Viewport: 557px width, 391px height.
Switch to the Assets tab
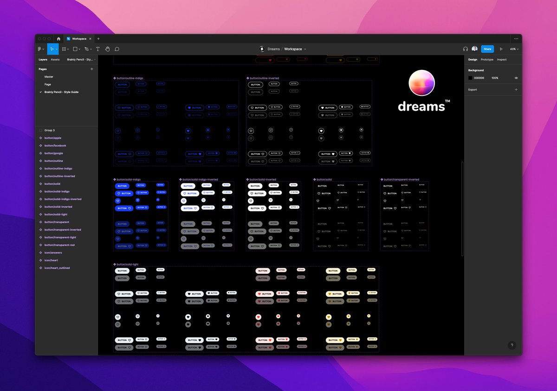pos(55,59)
